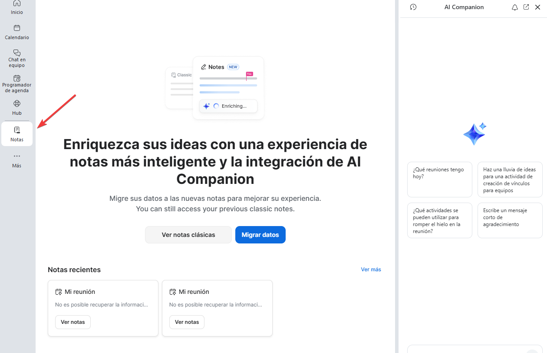Viewport: 547px width, 353px height.
Task: Click the Migrar datos button
Action: point(260,235)
